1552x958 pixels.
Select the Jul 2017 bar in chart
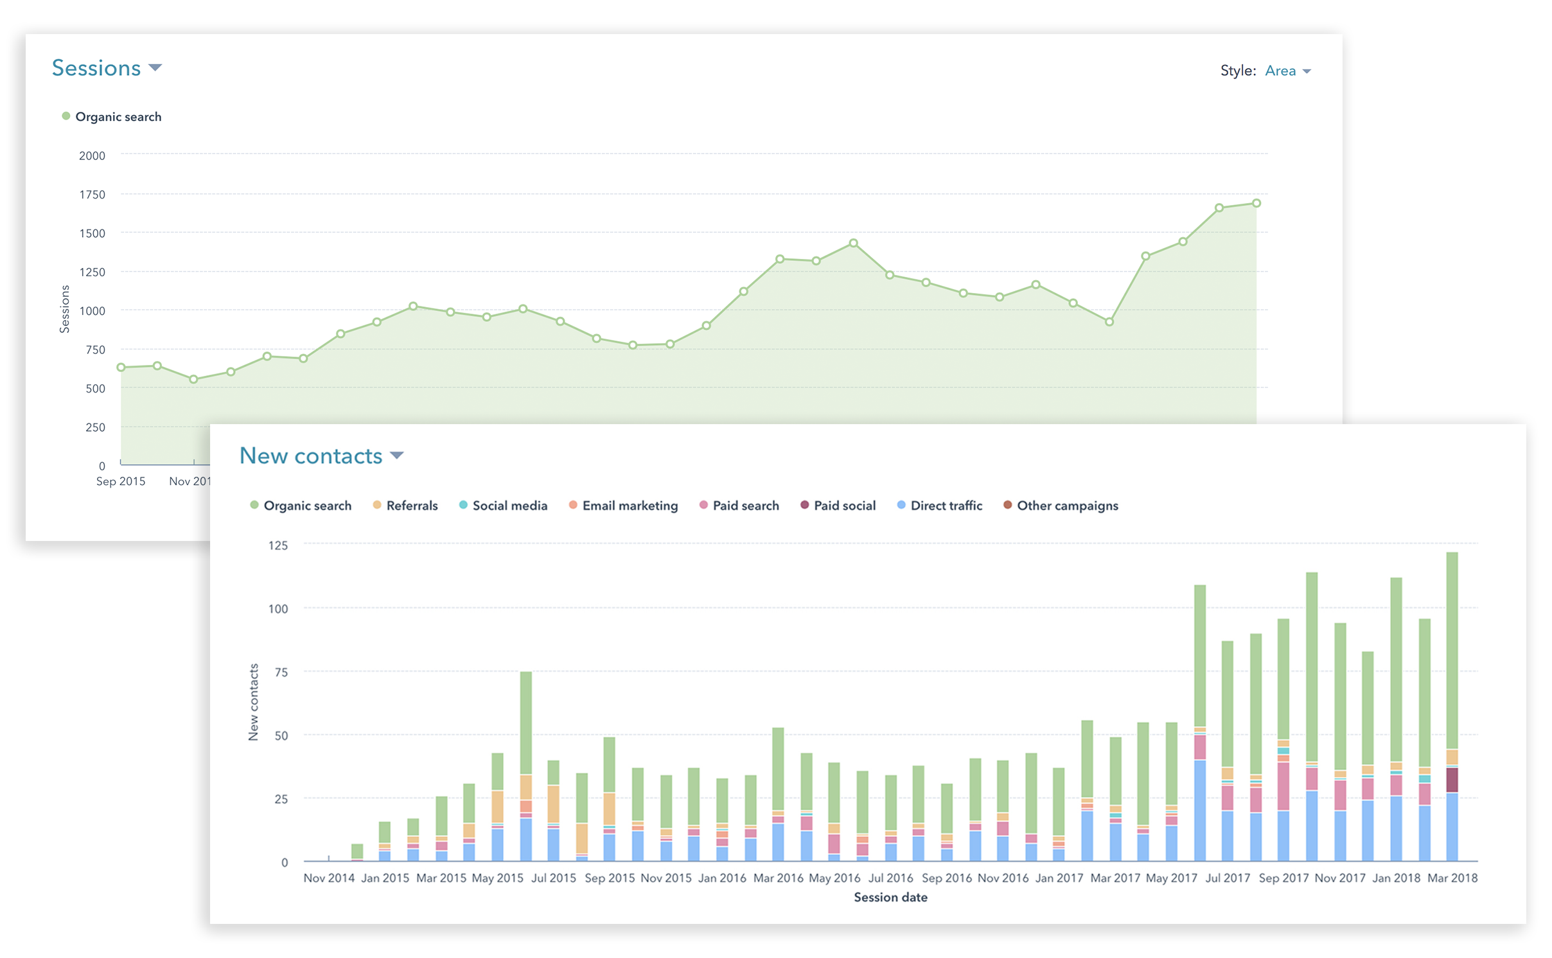pyautogui.click(x=1227, y=752)
